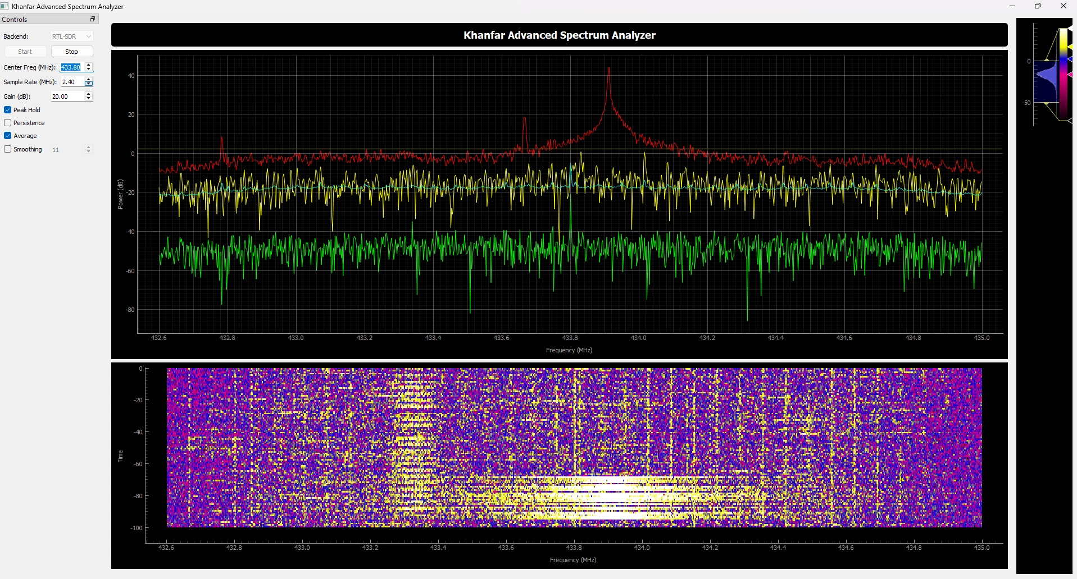Click the Gain (dB) value field

(67, 96)
